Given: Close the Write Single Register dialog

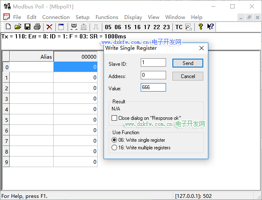Looking at the screenshot, I should [202, 48].
